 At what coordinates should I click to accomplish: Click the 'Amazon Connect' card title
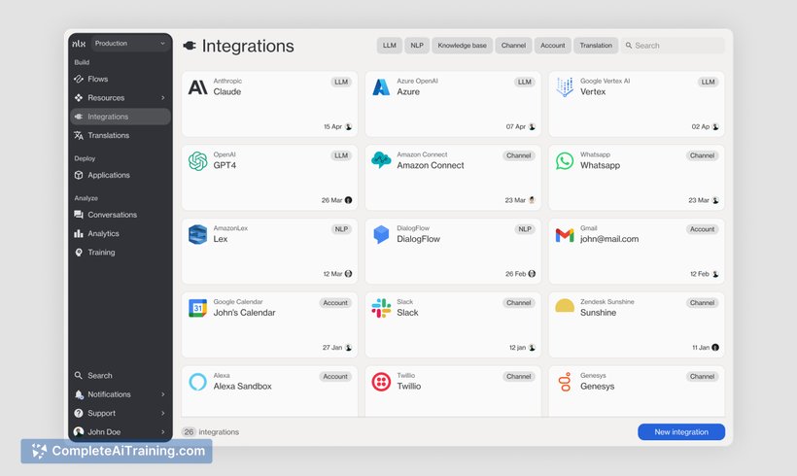pyautogui.click(x=430, y=165)
